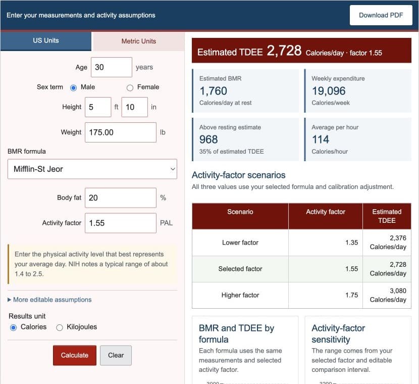Screen dimensions: 419x384
Task: Click the 35% of estimated TDEE text
Action: pos(231,152)
